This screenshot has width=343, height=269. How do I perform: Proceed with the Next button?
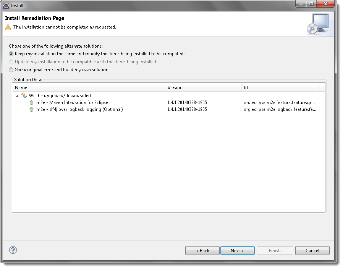(x=238, y=250)
